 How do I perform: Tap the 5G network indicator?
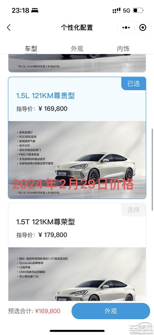[126, 10]
